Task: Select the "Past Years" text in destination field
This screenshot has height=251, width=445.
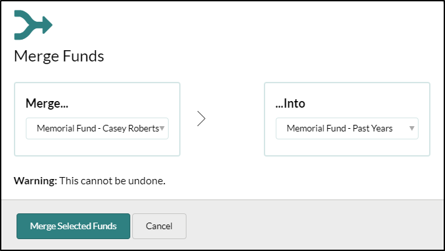Action: (x=372, y=129)
